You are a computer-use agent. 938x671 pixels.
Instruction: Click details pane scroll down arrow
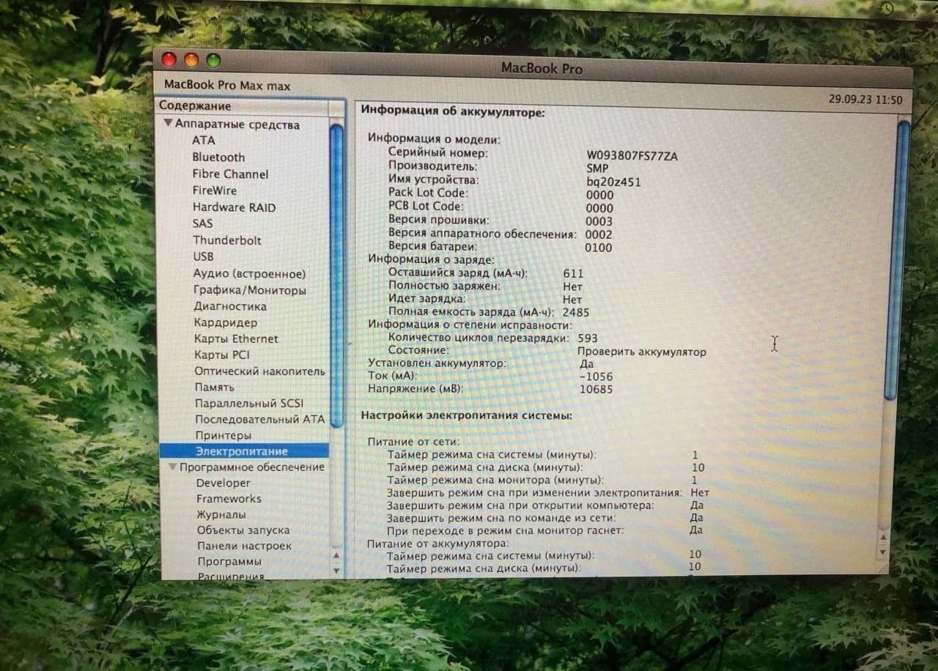click(x=883, y=551)
